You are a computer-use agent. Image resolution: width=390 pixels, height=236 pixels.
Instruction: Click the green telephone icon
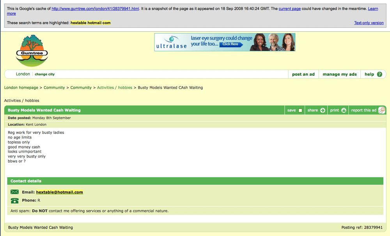pyautogui.click(x=15, y=201)
